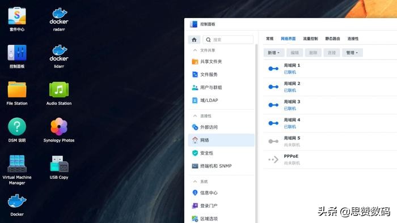Click the home icon in Control Panel
The width and height of the screenshot is (397, 223).
tap(194, 40)
